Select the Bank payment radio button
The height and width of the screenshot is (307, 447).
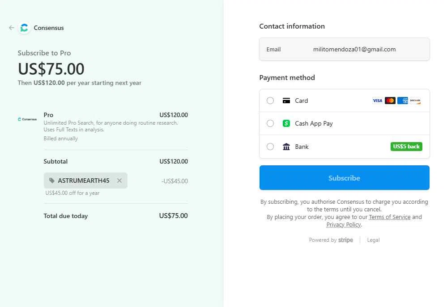point(270,147)
